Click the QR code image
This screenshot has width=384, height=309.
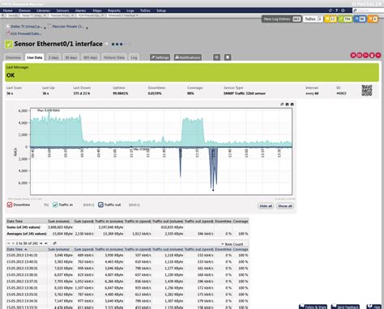tap(367, 91)
